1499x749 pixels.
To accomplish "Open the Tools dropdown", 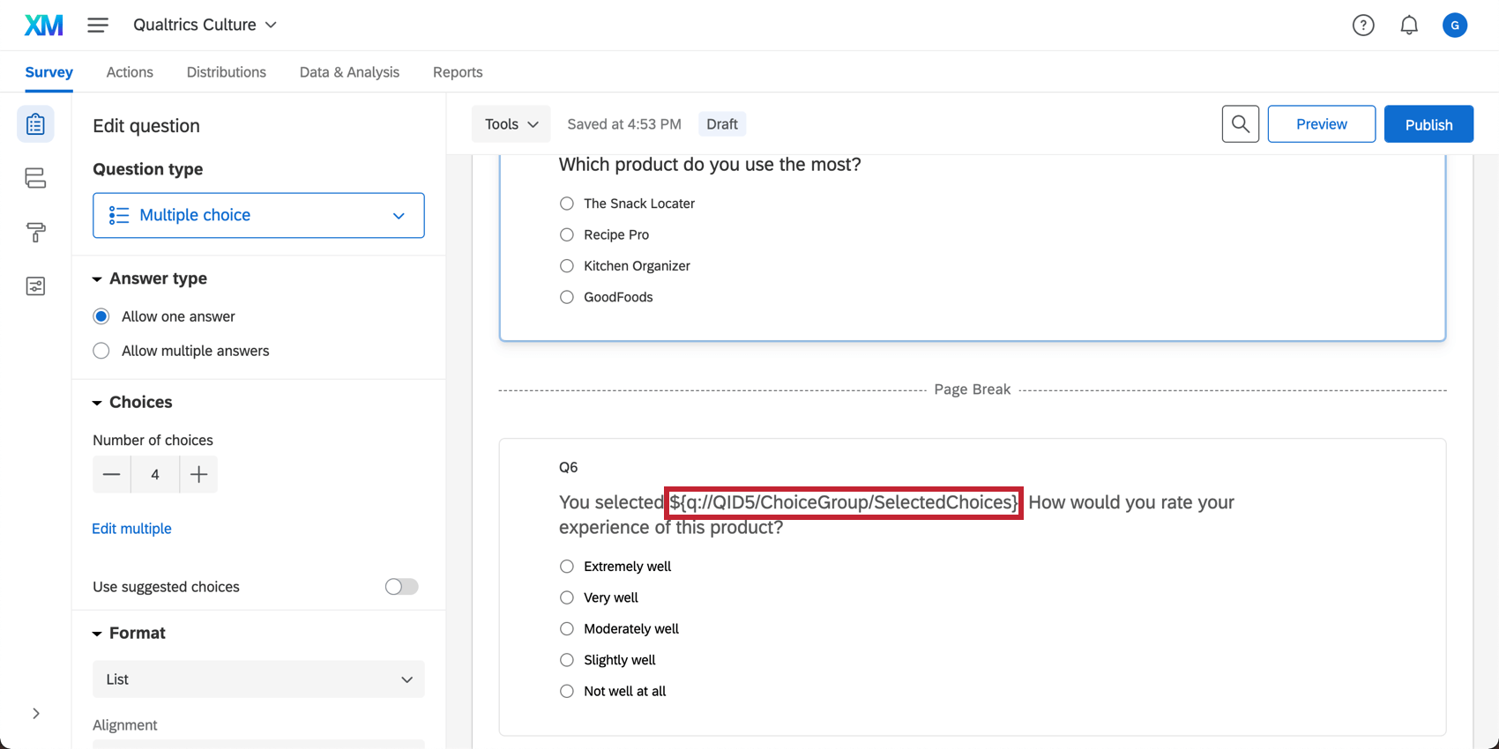I will coord(511,124).
